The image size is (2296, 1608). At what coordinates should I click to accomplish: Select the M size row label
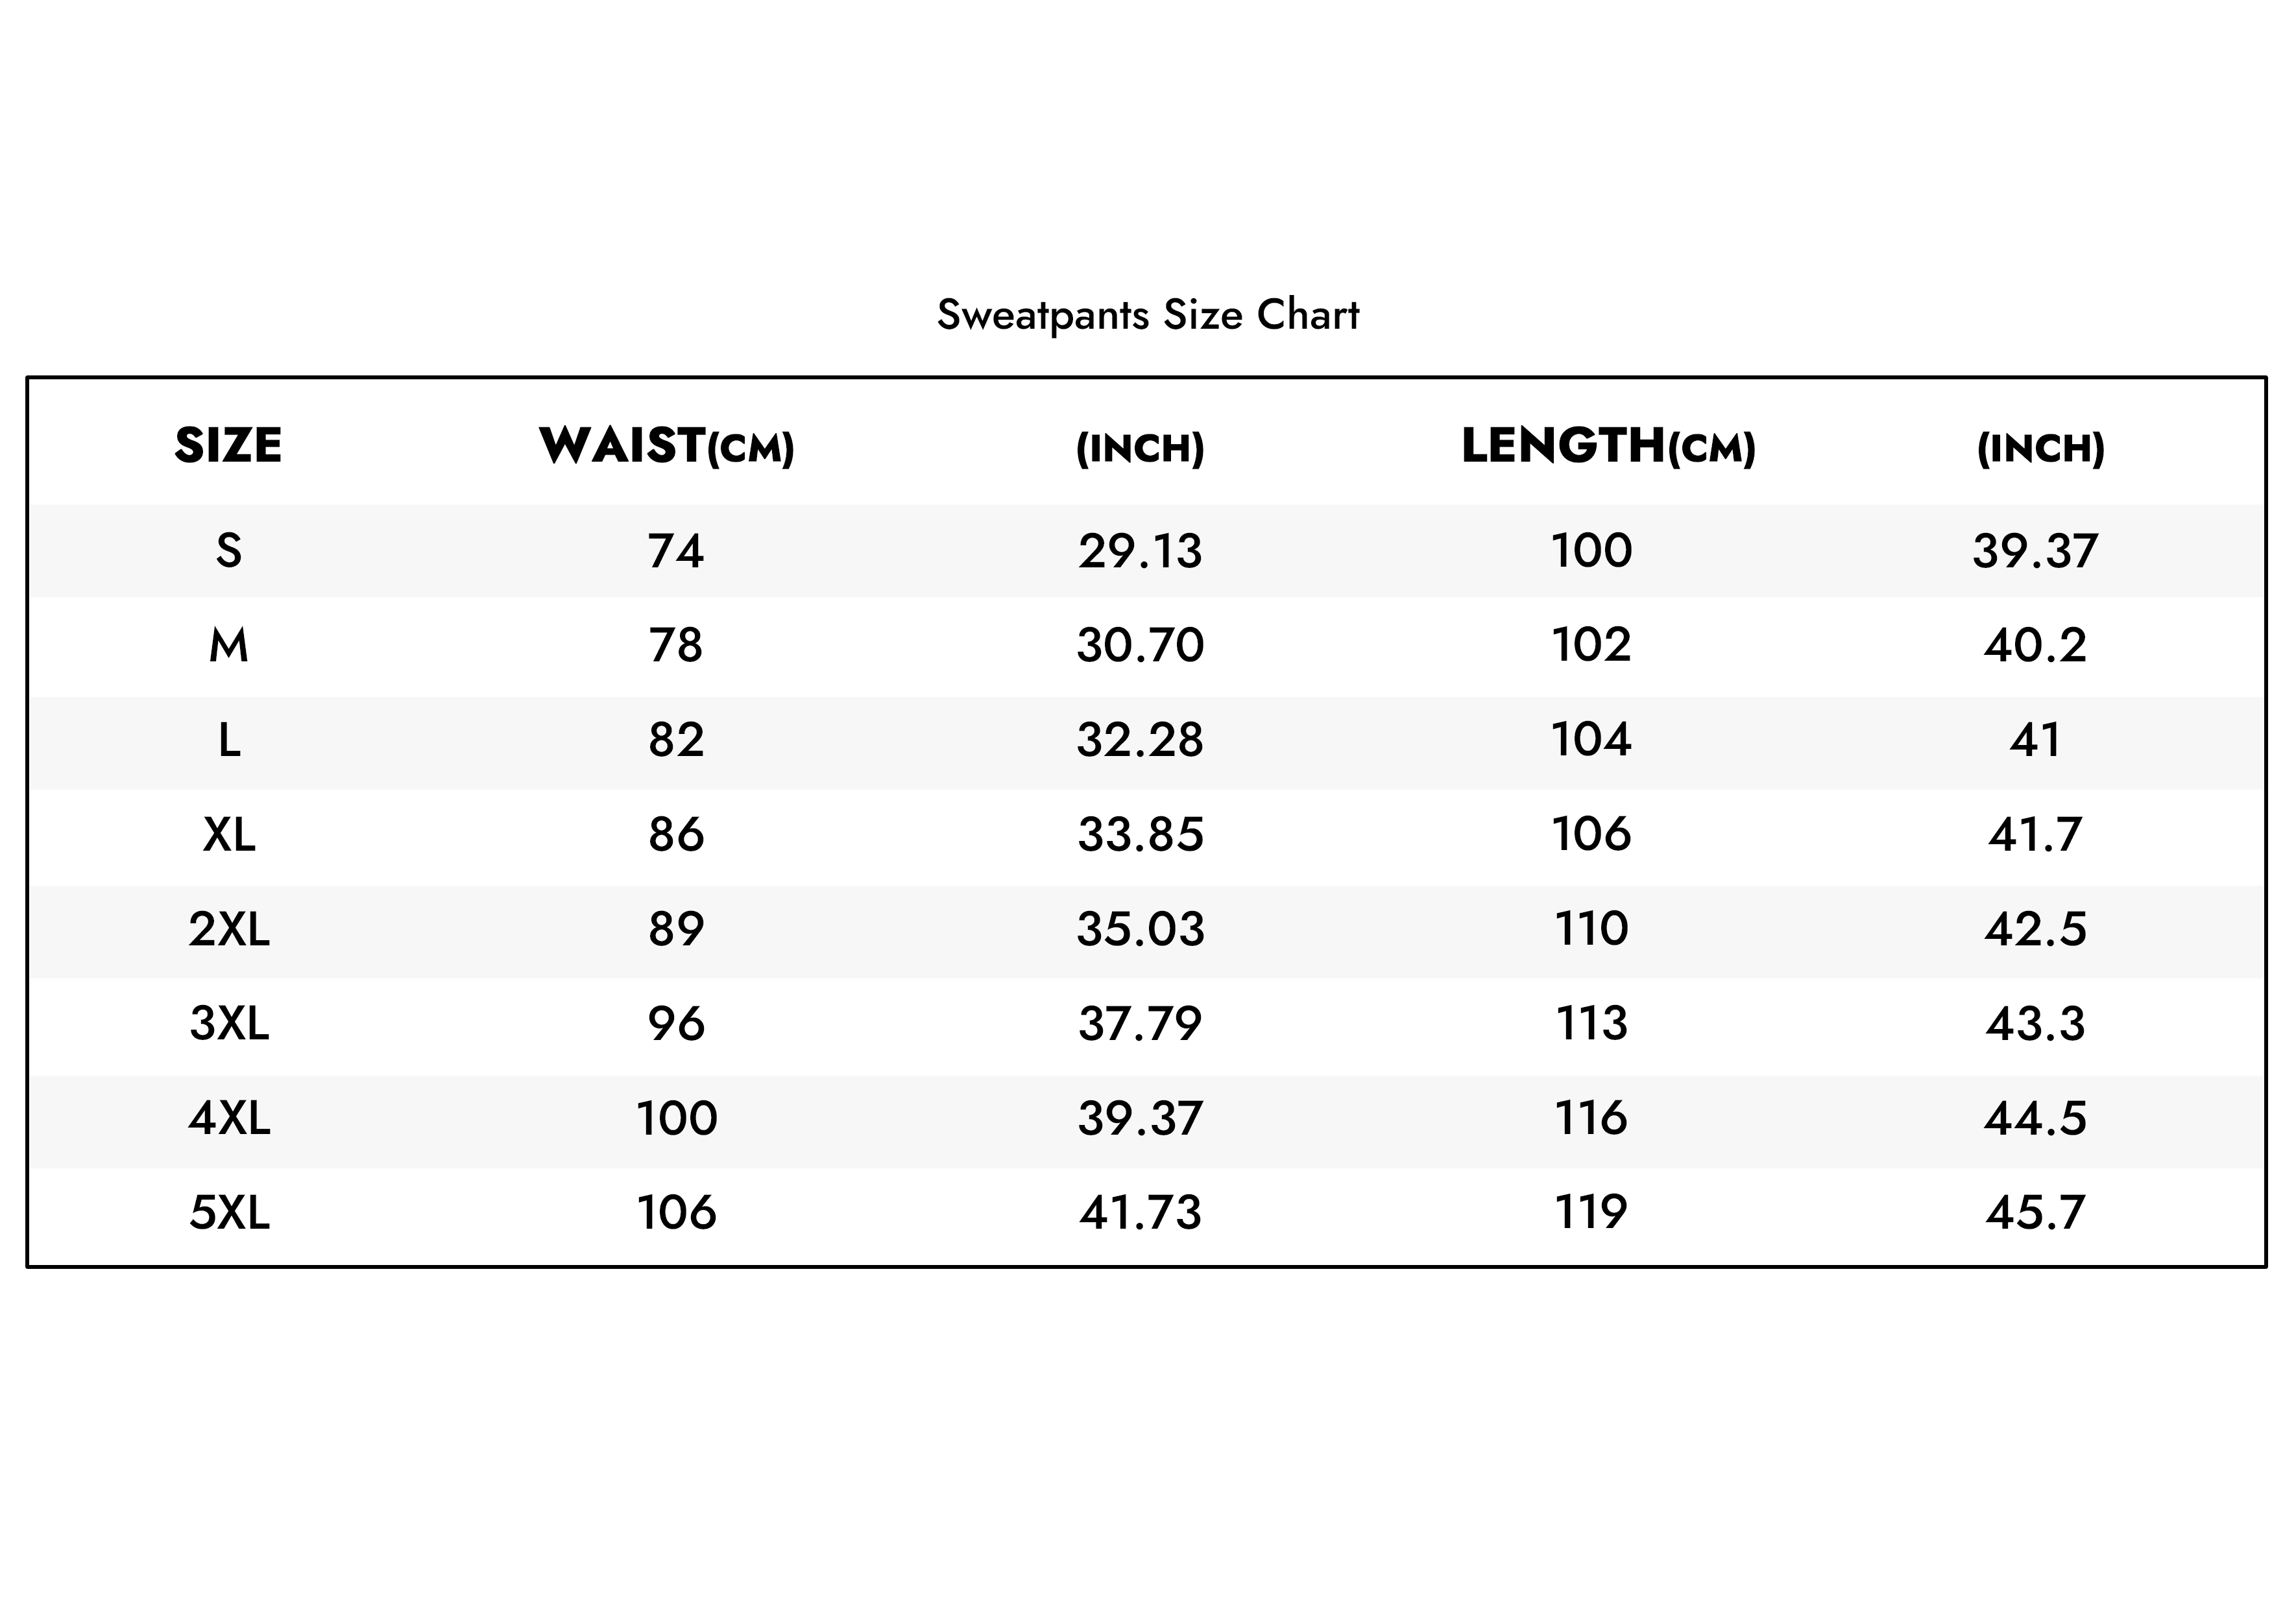pyautogui.click(x=229, y=646)
